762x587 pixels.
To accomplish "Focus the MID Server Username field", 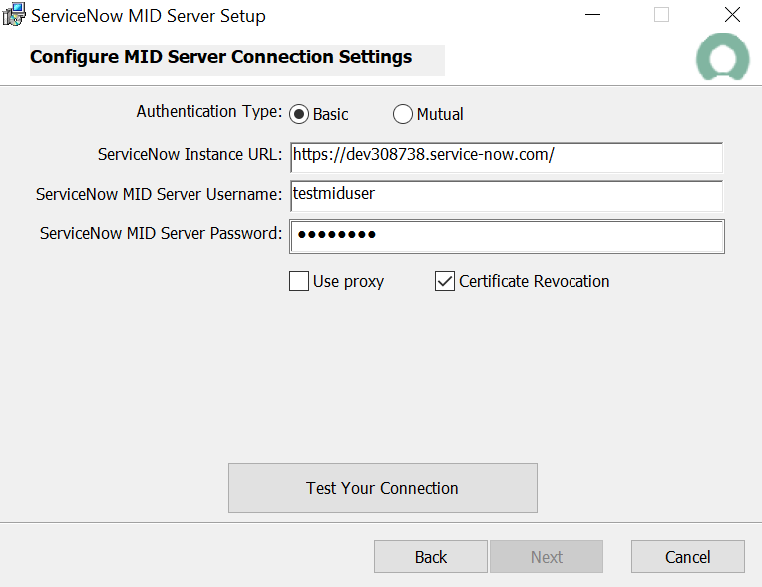I will click(506, 195).
